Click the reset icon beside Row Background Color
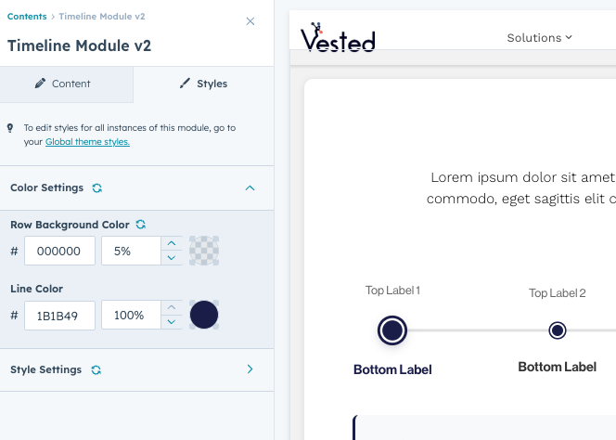The image size is (616, 440). [x=141, y=225]
